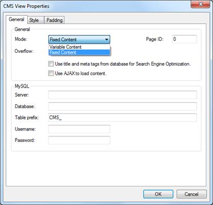The width and height of the screenshot is (213, 205).
Task: Click the SEO title and meta tags label
Action: pyautogui.click(x=123, y=64)
